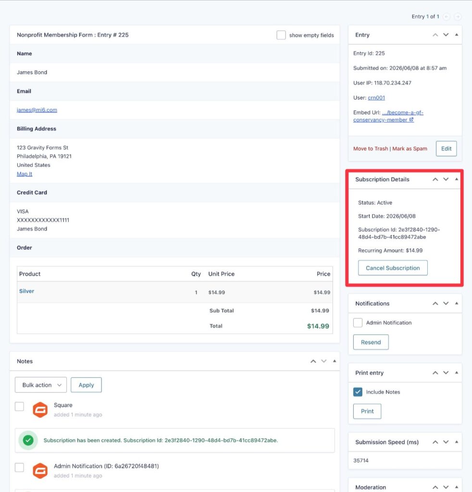472x492 pixels.
Task: Collapse the Notes panel
Action: pyautogui.click(x=335, y=361)
